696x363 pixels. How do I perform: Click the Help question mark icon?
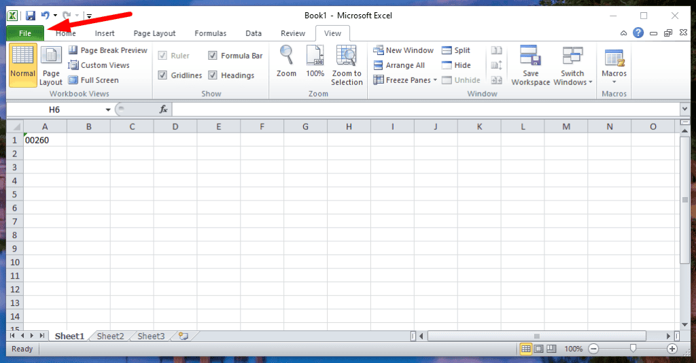click(x=638, y=33)
